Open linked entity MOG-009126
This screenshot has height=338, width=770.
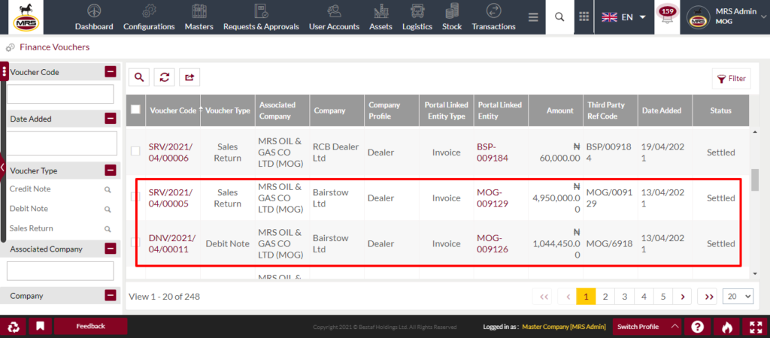[x=493, y=243]
